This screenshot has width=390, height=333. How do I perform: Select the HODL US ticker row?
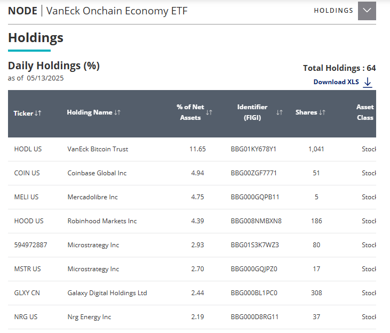[28, 149]
